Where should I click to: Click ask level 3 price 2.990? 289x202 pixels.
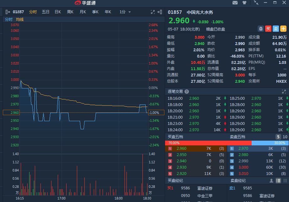tap(243, 161)
